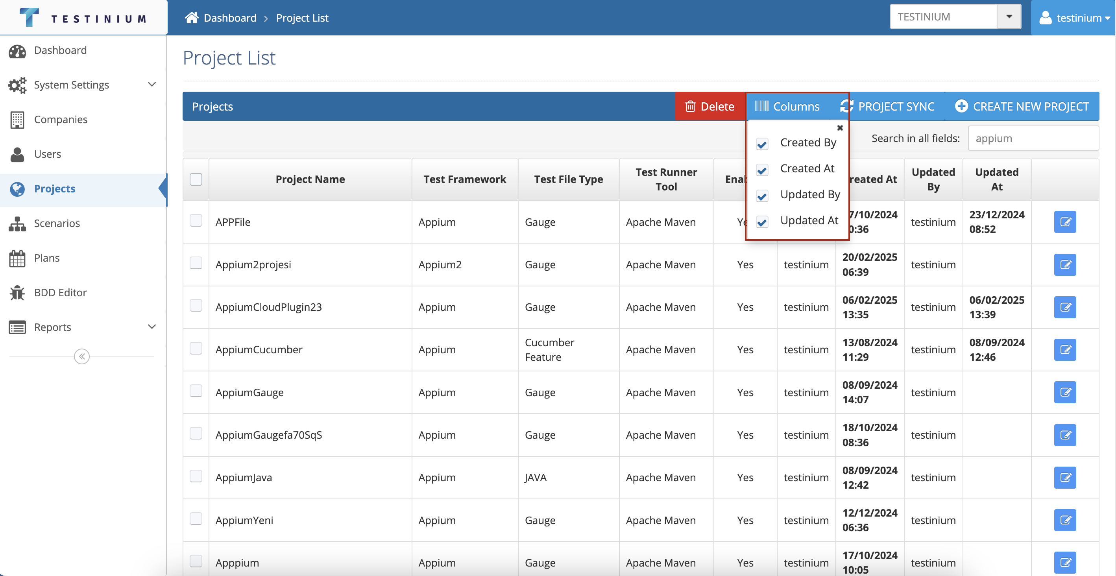Open the testinium user menu
The image size is (1116, 576).
click(x=1074, y=18)
